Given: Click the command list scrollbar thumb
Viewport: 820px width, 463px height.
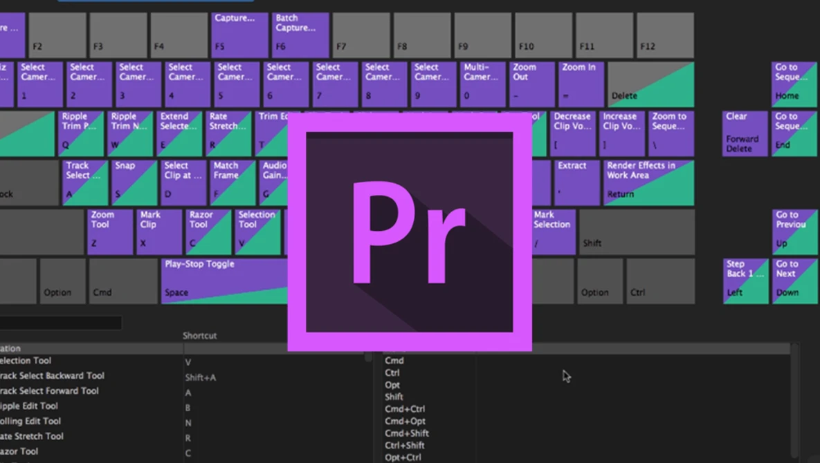Looking at the screenshot, I should (368, 357).
